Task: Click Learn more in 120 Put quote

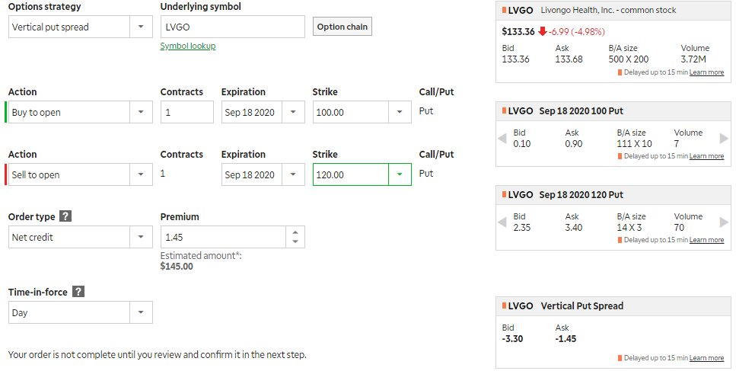Action: point(706,239)
